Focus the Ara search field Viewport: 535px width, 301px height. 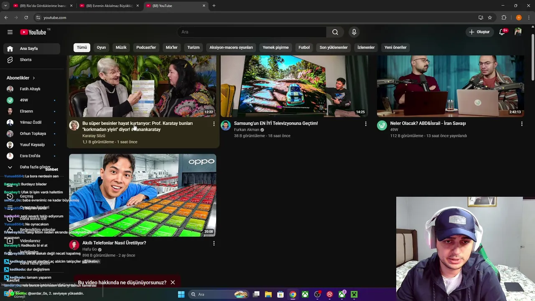252,32
